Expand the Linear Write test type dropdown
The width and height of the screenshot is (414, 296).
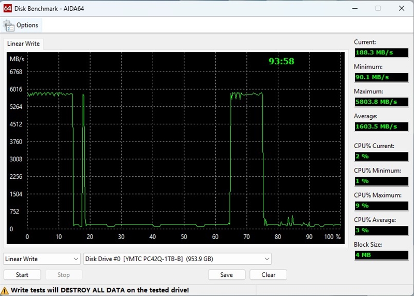pyautogui.click(x=42, y=259)
